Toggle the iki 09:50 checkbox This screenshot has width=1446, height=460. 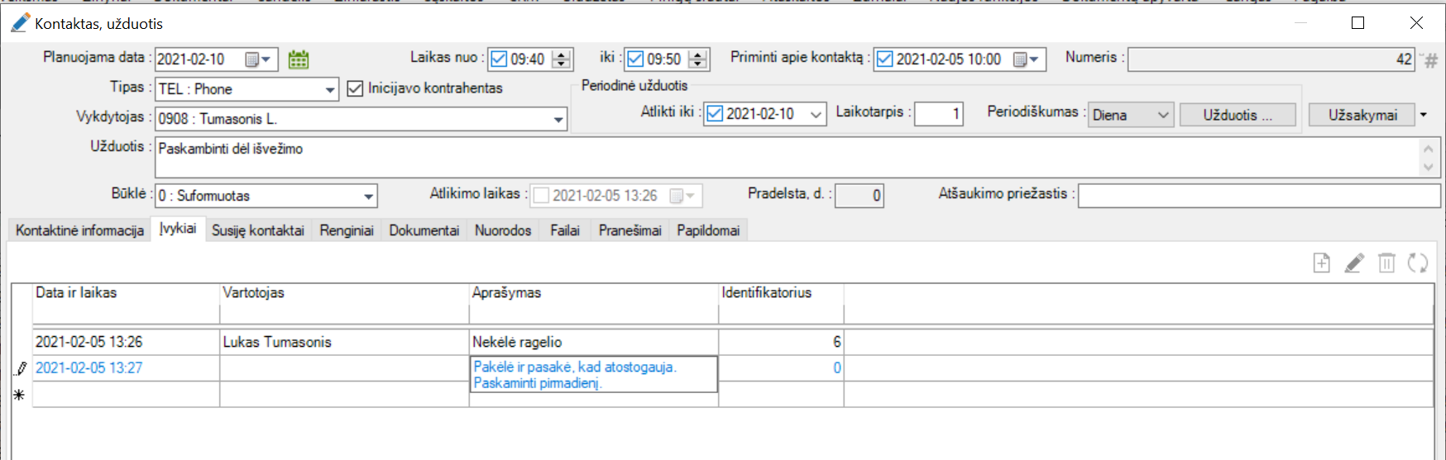click(635, 59)
